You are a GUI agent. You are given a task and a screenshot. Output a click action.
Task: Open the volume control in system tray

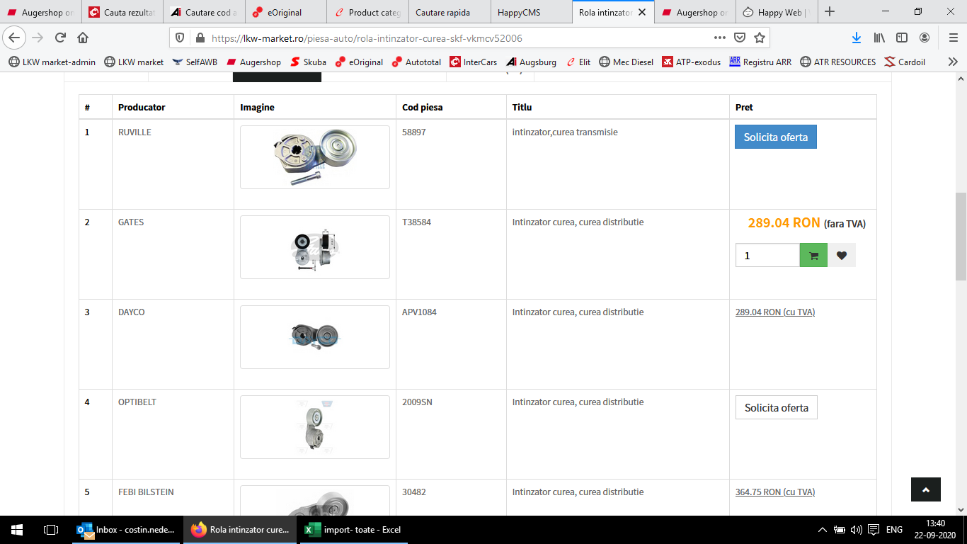pyautogui.click(x=857, y=530)
